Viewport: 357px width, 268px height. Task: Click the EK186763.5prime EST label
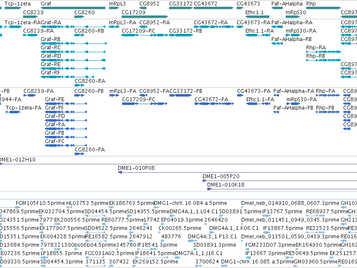pyautogui.click(x=132, y=203)
